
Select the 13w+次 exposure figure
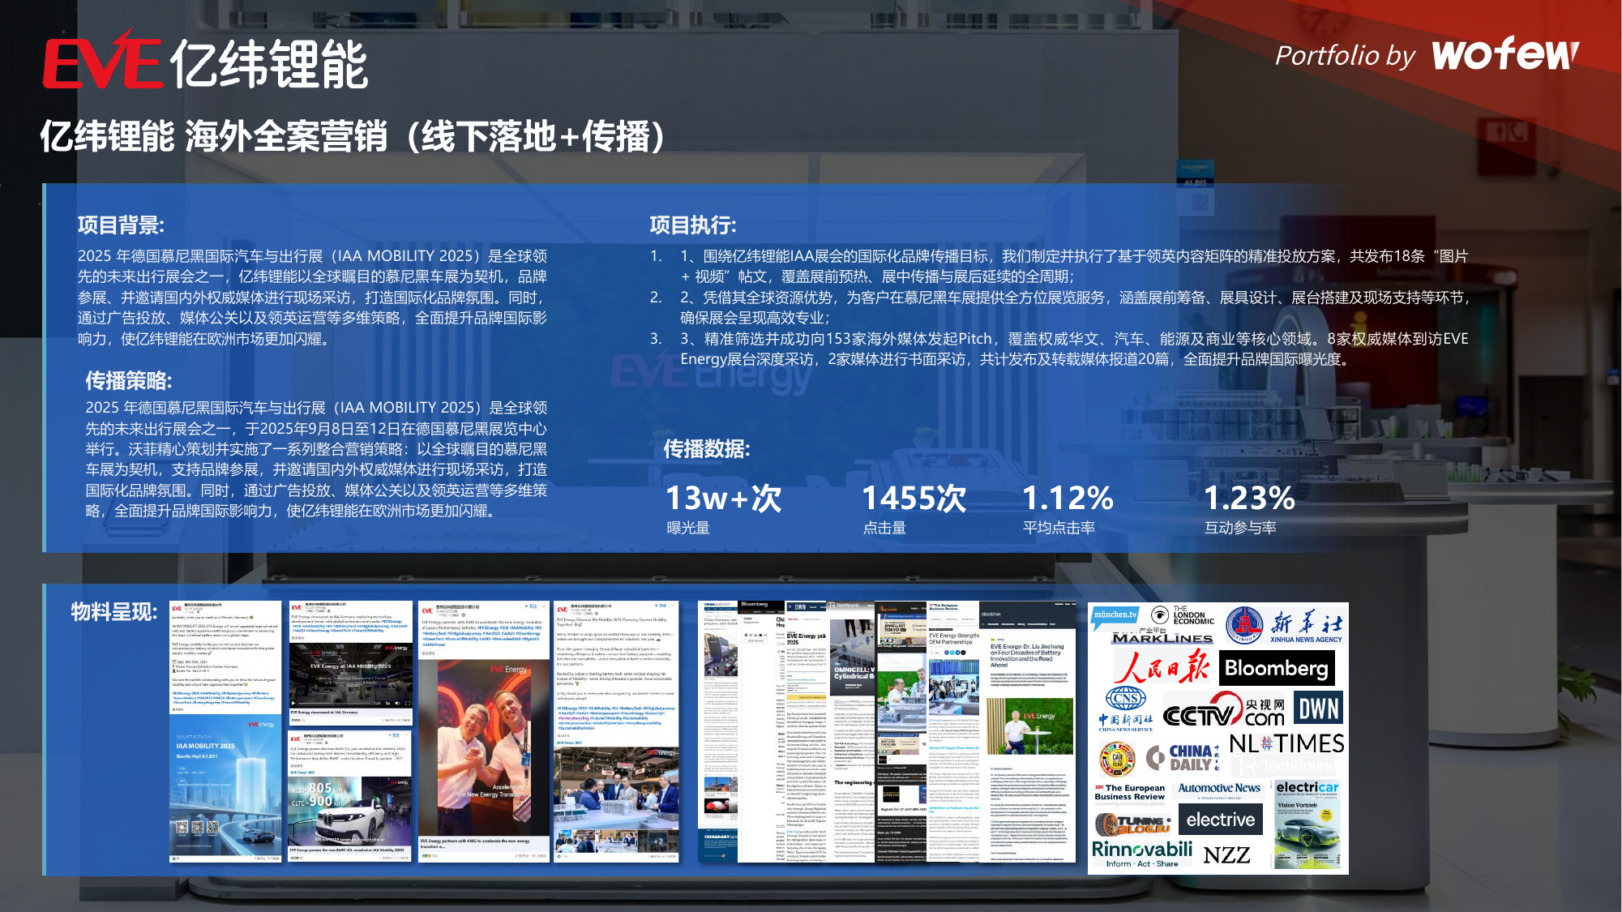coord(723,498)
